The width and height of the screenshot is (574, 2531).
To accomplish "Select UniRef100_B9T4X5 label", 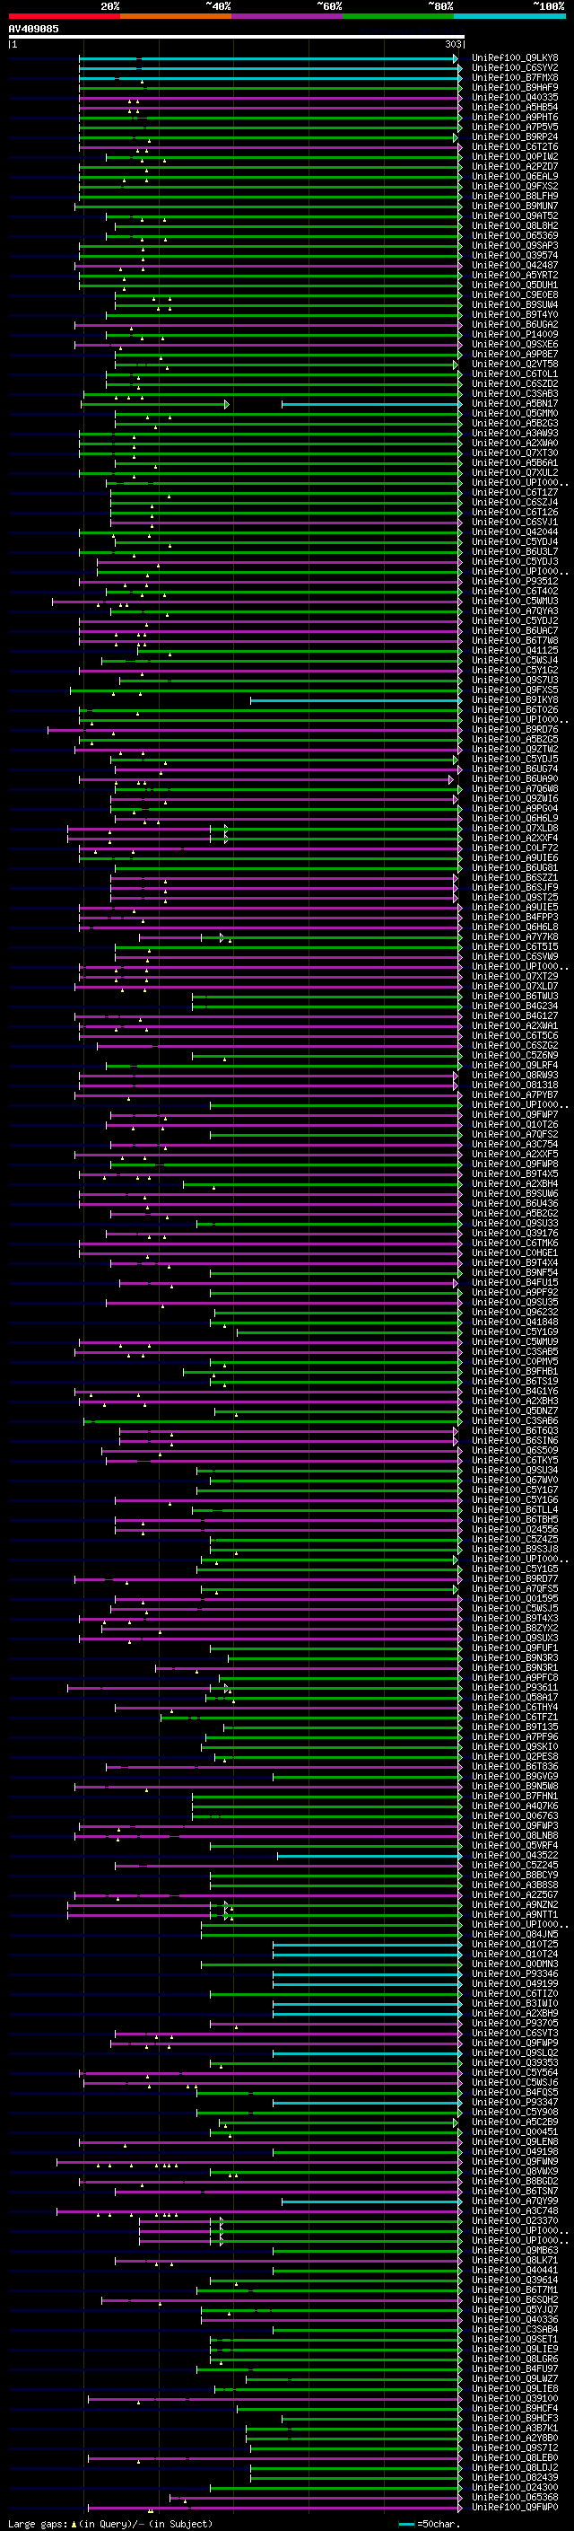I will click(x=515, y=1173).
